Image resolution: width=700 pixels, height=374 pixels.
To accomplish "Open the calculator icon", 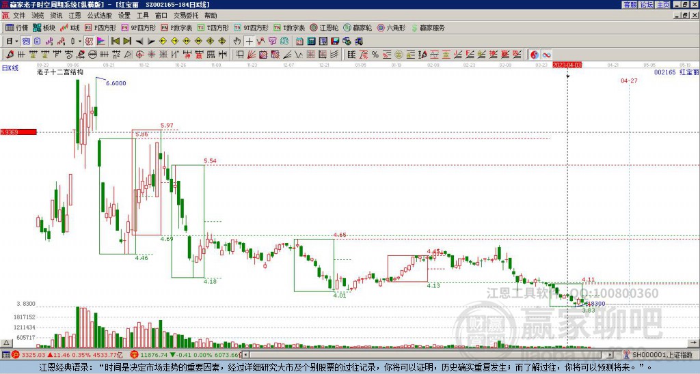I will pyautogui.click(x=311, y=41).
